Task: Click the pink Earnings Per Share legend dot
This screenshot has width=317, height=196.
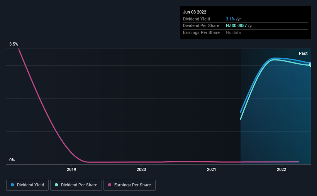Action: tap(110, 185)
